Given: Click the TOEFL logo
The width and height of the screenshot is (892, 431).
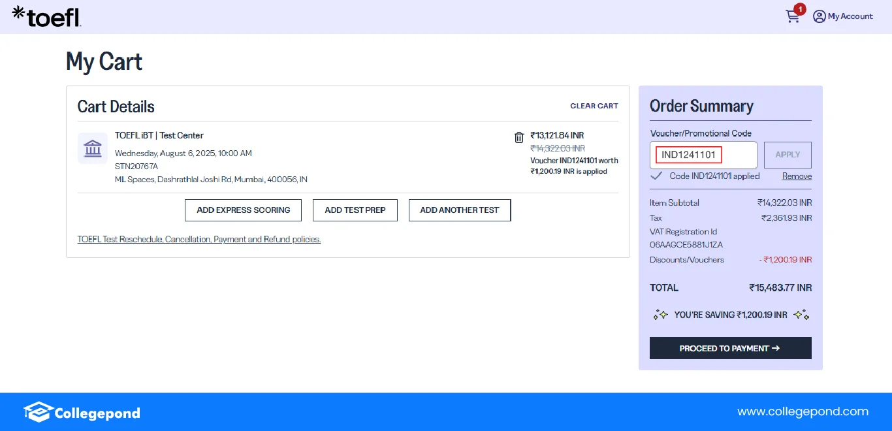Looking at the screenshot, I should coord(47,16).
